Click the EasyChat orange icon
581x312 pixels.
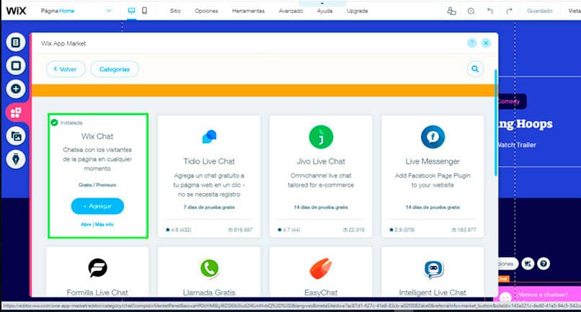[x=321, y=268]
